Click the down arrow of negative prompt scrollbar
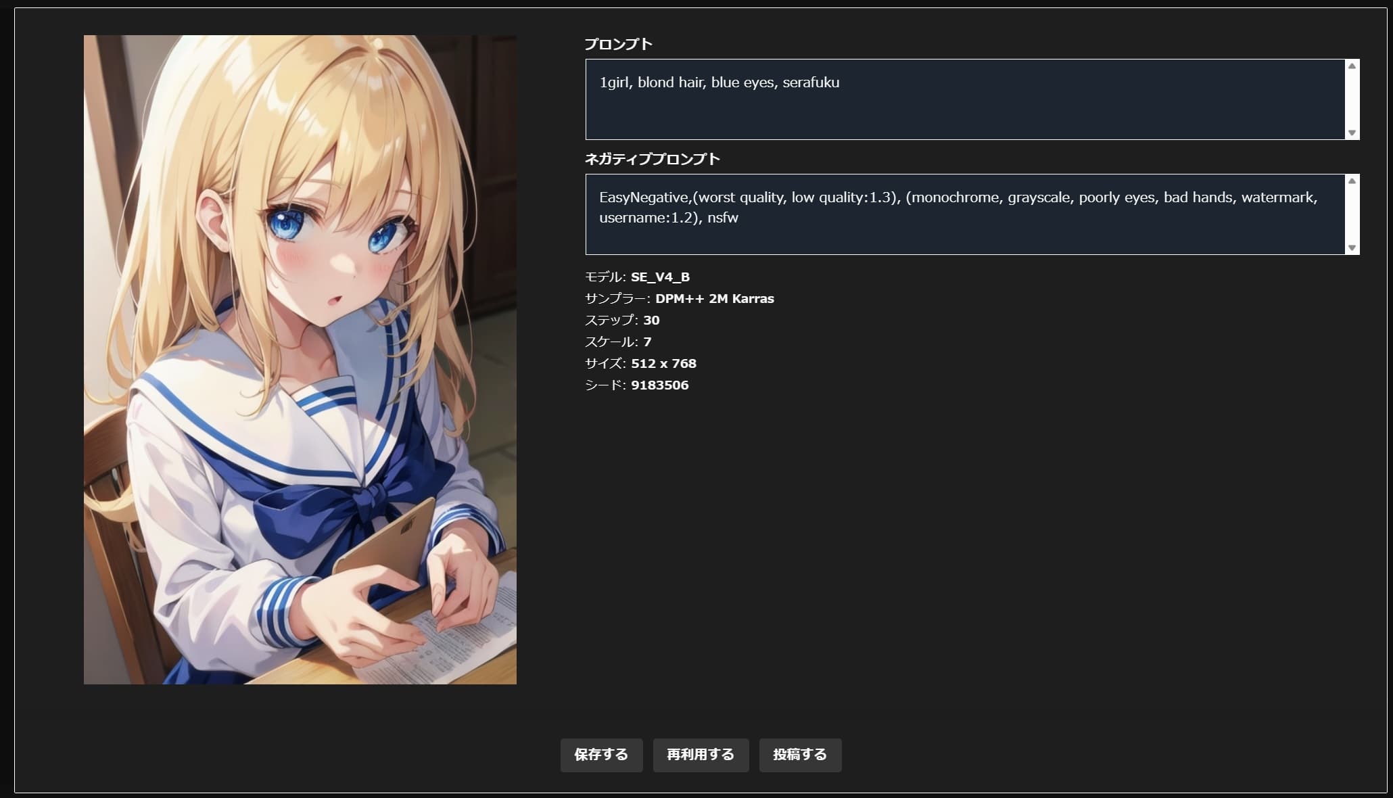Viewport: 1393px width, 798px height. point(1352,248)
